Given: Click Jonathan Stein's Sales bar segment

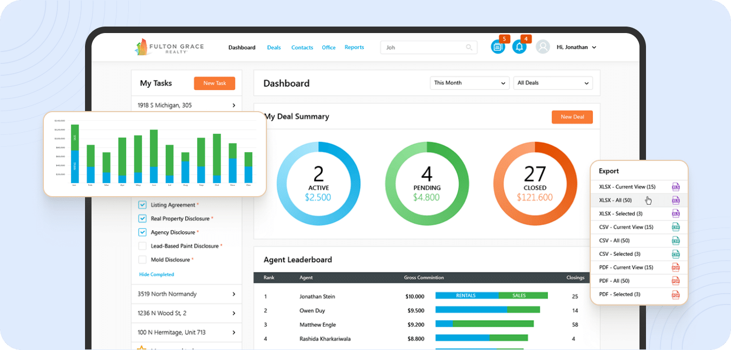Looking at the screenshot, I should [523, 296].
